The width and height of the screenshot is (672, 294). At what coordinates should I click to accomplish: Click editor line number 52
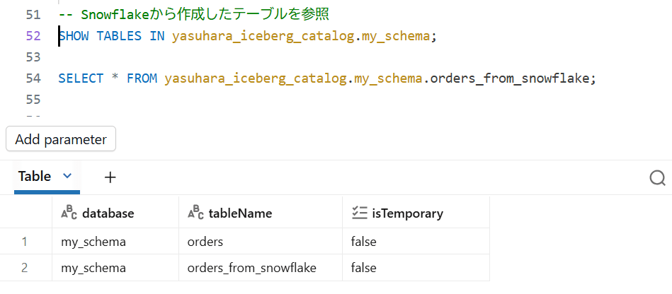pos(33,36)
